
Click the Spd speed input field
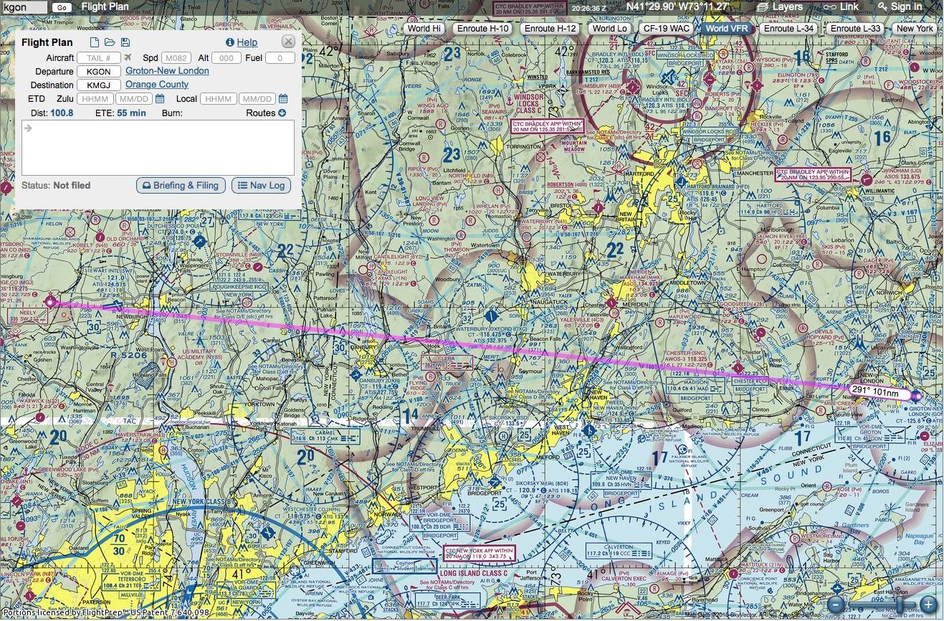pyautogui.click(x=176, y=58)
